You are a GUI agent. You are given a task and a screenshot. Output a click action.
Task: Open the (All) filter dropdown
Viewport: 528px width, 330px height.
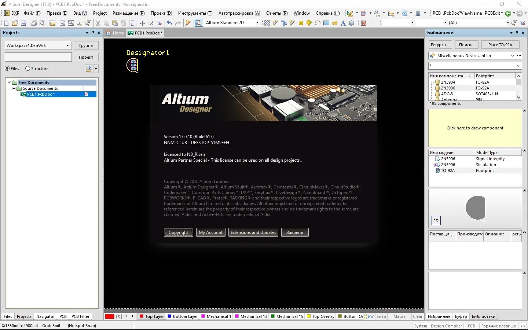click(508, 23)
